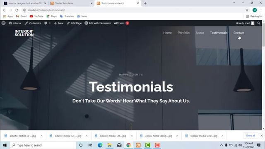265x149 pixels.
Task: Open downloaded alberto-castillo jpg file
Action: click(x=20, y=136)
